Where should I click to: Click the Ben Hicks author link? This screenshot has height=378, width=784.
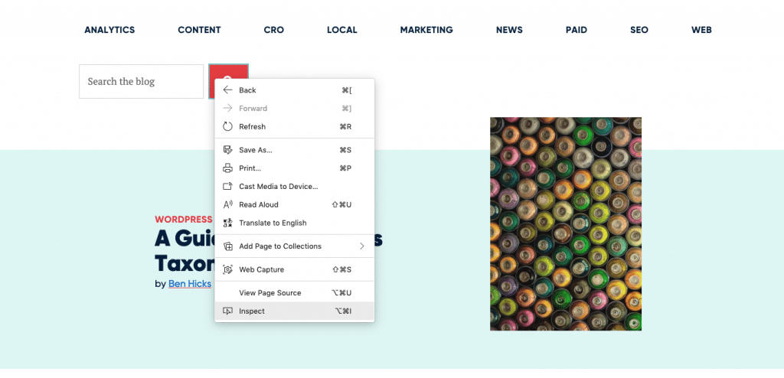coord(189,284)
